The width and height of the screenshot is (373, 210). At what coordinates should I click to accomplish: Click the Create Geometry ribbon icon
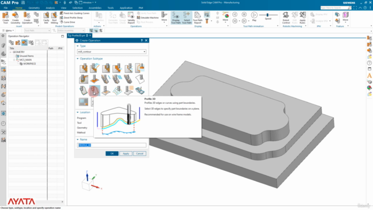(16, 18)
